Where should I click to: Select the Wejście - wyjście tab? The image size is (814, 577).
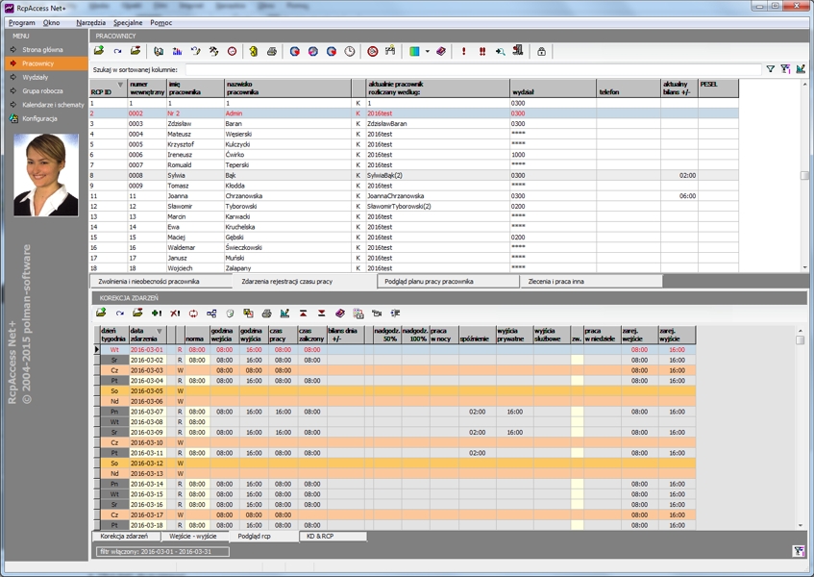[193, 537]
